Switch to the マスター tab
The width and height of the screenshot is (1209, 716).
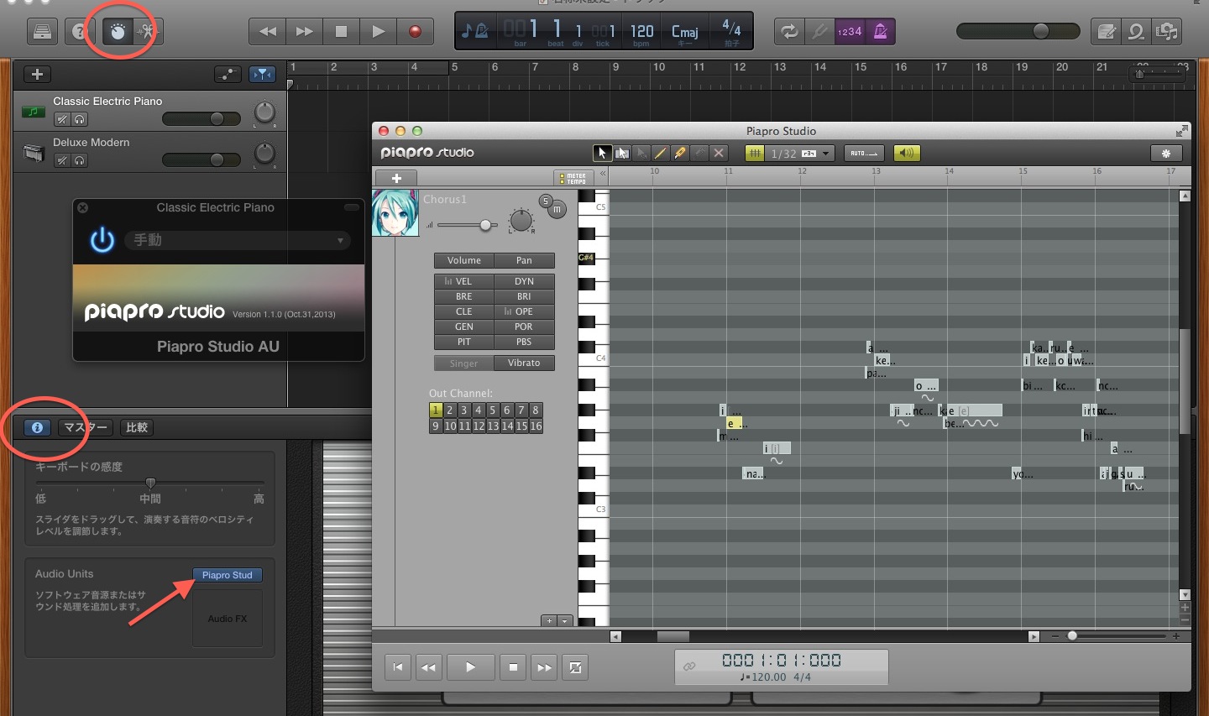click(x=86, y=427)
